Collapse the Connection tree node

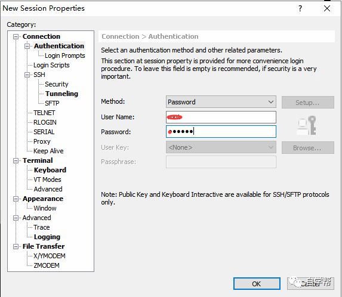click(x=16, y=36)
